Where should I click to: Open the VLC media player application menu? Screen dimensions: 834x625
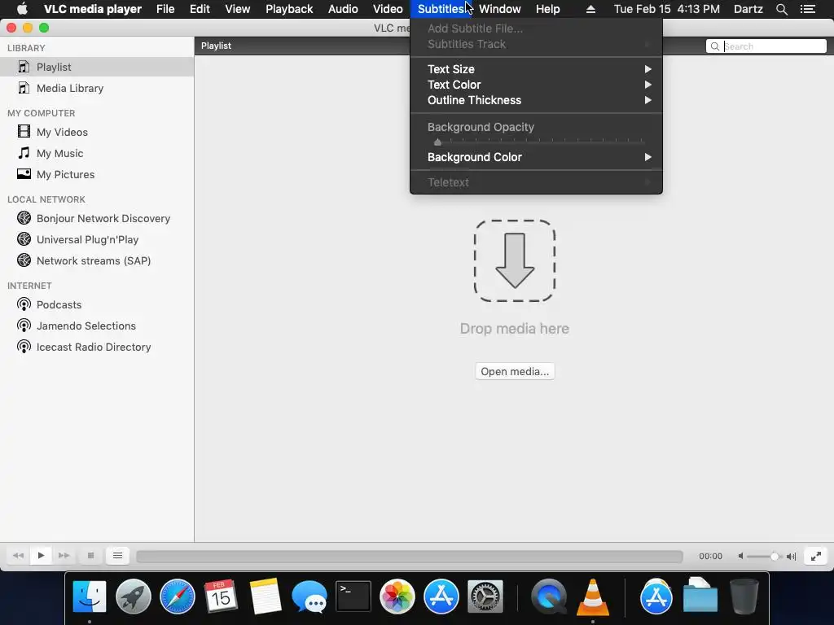tap(93, 9)
